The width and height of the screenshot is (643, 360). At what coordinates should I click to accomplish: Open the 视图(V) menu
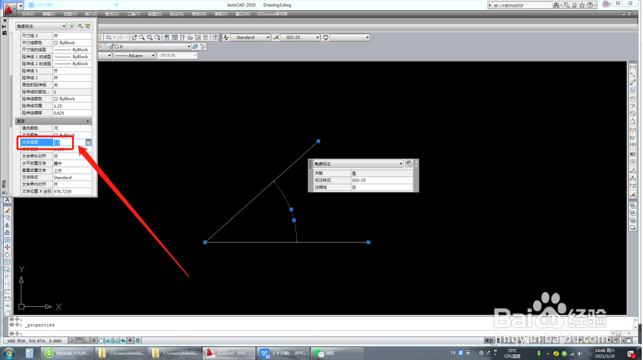[70, 14]
